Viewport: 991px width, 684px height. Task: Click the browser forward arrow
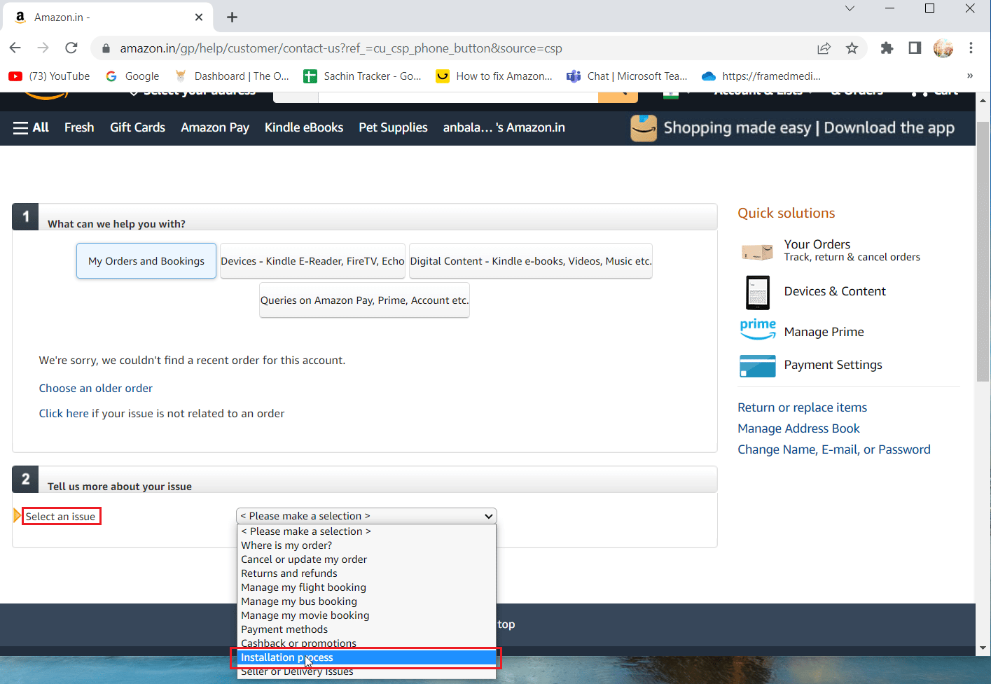point(43,48)
